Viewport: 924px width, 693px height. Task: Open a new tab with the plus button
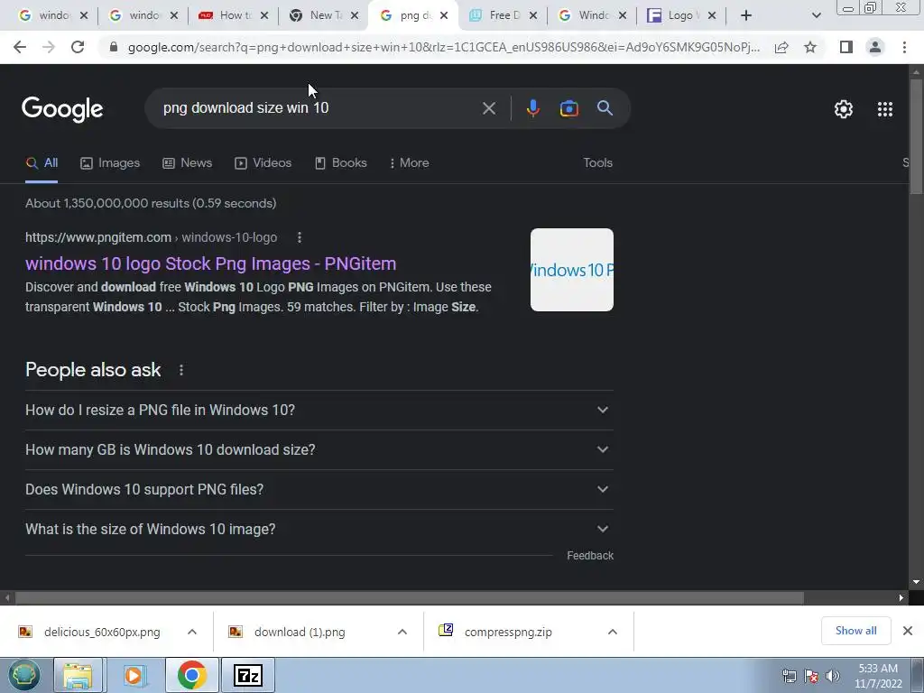[746, 15]
